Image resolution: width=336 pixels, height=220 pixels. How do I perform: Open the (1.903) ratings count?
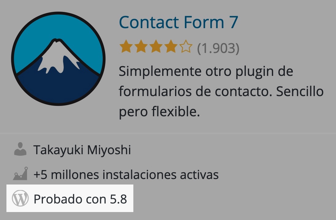click(x=218, y=48)
